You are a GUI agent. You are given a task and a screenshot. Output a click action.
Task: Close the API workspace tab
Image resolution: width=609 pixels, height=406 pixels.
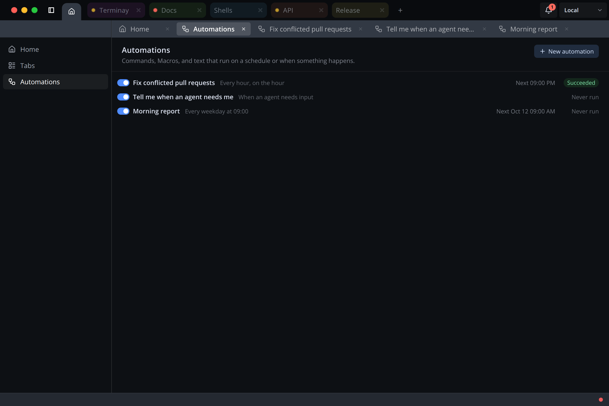tap(321, 10)
